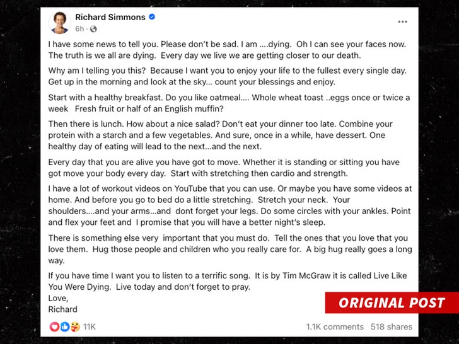This screenshot has width=459, height=344.
Task: Click the "I have some news" paragraph
Action: [x=228, y=50]
